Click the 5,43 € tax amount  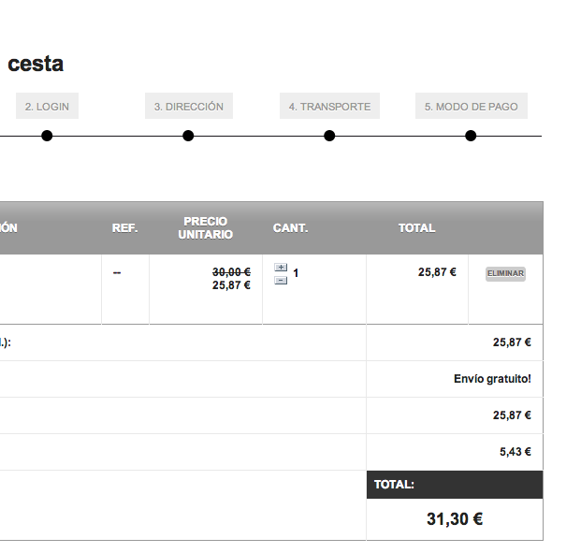[515, 452]
